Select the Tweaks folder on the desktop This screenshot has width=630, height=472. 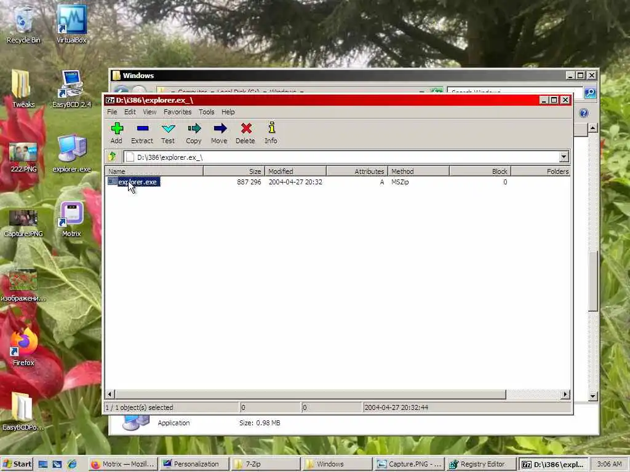(23, 89)
